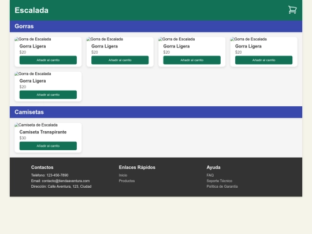Click second Gorra de Escalada image placeholder

coord(105,39)
